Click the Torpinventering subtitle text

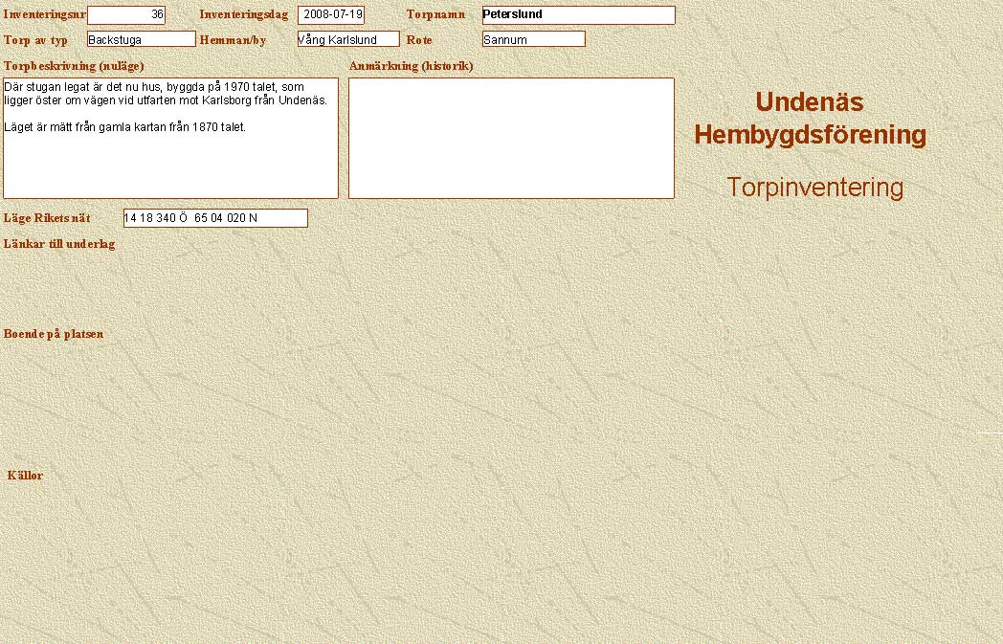tap(814, 188)
